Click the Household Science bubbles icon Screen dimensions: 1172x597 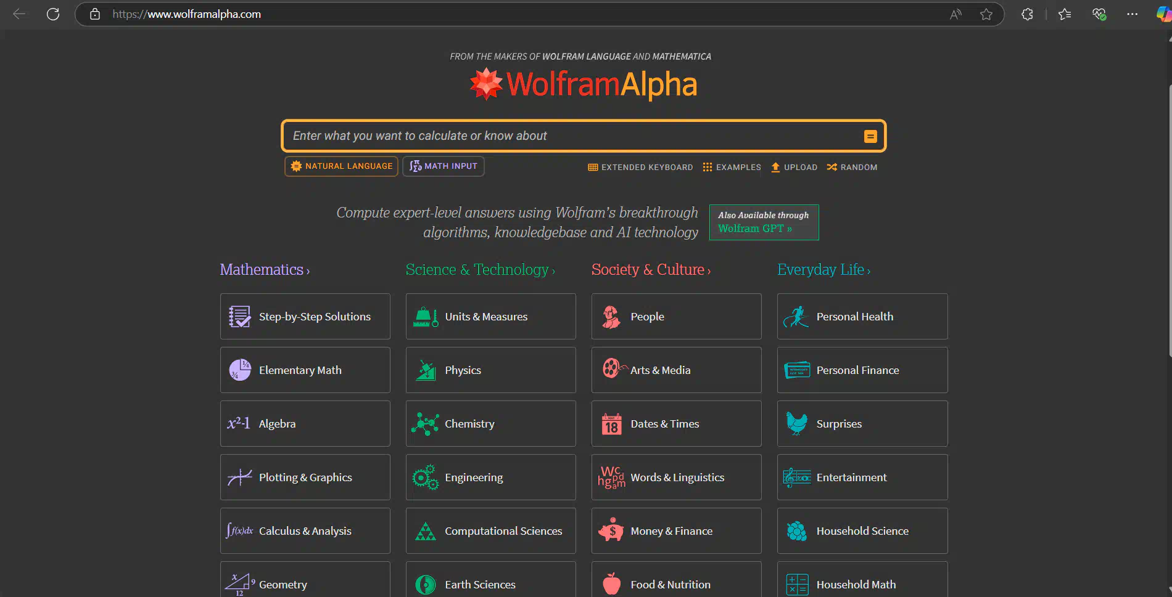point(797,531)
